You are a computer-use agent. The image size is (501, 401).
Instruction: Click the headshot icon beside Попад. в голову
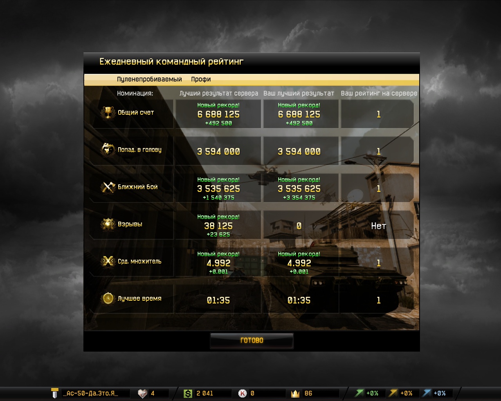[108, 150]
